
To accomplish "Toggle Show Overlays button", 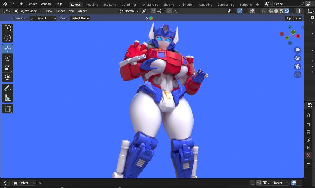I will click(x=252, y=11).
